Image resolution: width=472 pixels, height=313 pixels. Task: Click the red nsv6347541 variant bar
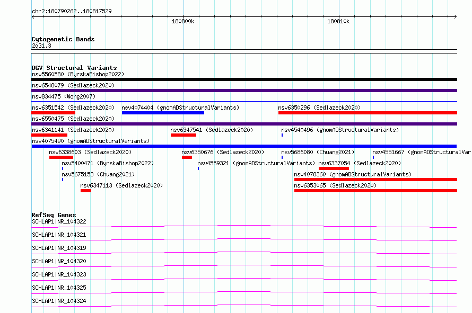183,135
